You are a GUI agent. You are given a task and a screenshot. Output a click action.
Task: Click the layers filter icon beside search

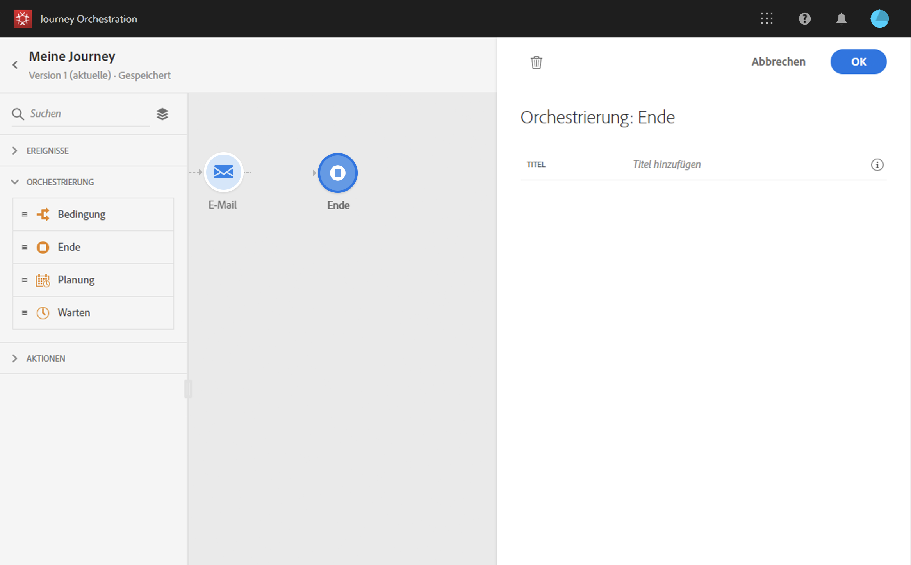pyautogui.click(x=162, y=114)
